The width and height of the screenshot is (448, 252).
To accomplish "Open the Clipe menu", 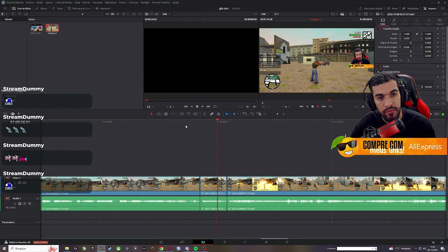I will tap(77, 2).
